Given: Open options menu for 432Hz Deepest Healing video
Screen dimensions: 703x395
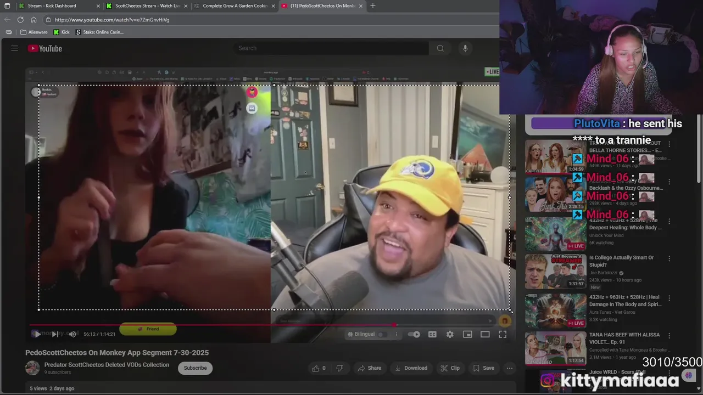Looking at the screenshot, I should point(669,221).
